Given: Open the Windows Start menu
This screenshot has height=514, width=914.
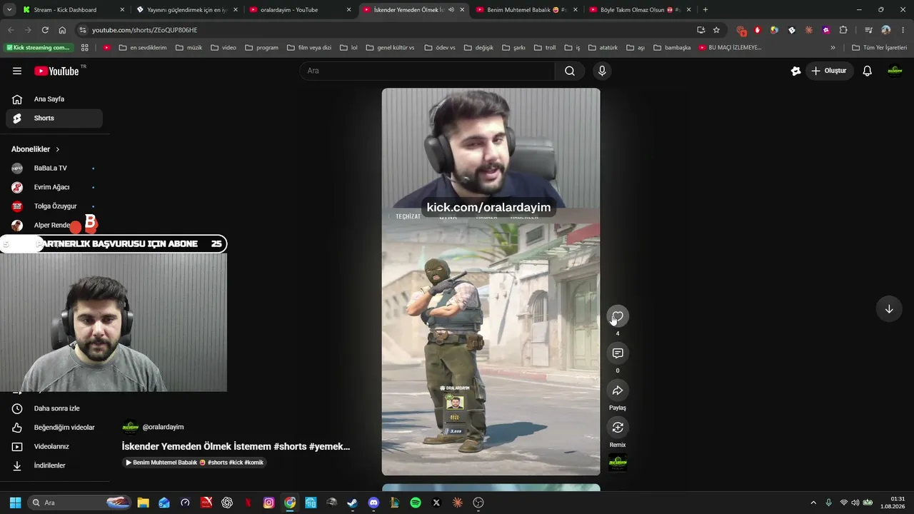Looking at the screenshot, I should point(15,503).
